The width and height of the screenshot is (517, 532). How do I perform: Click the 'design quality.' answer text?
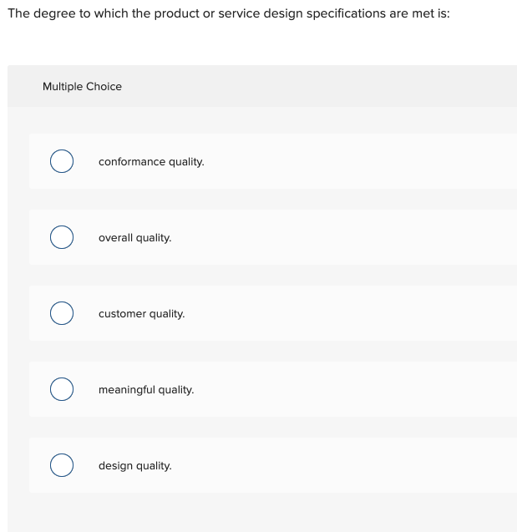(x=134, y=466)
